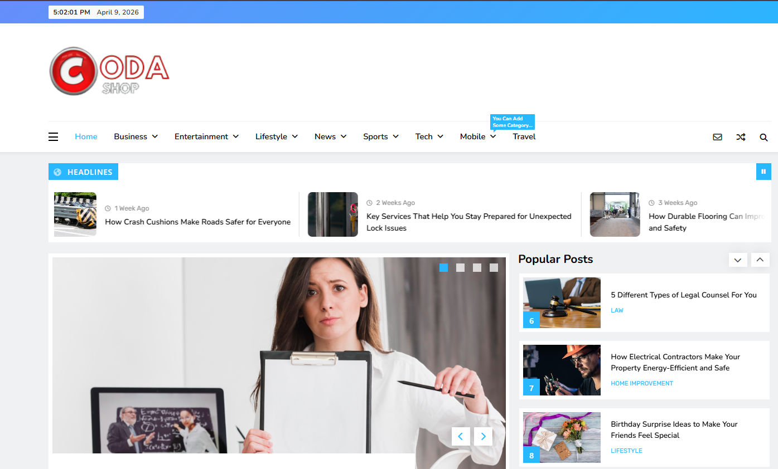Click the main slider image of woman
The height and width of the screenshot is (469, 778).
tap(279, 356)
